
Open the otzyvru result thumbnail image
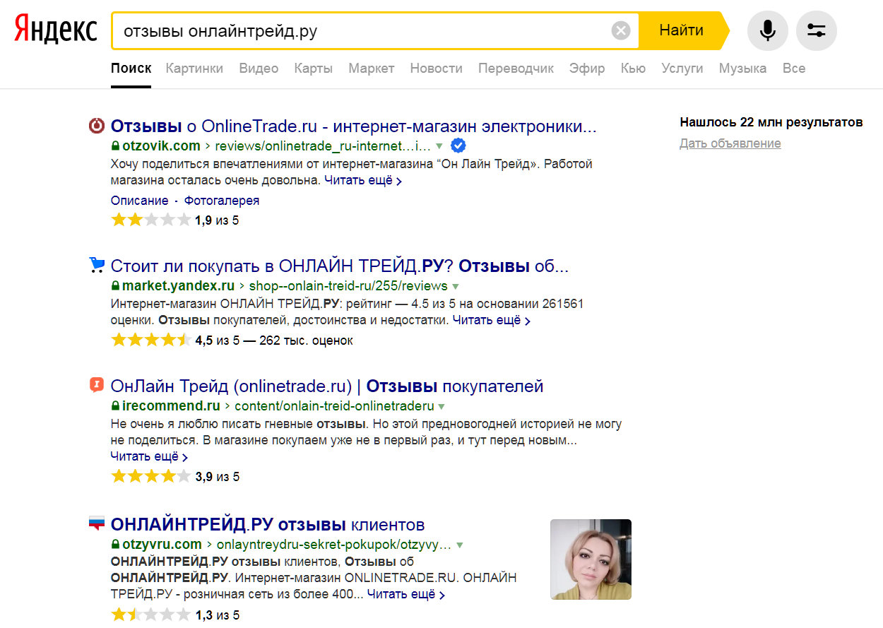591,559
